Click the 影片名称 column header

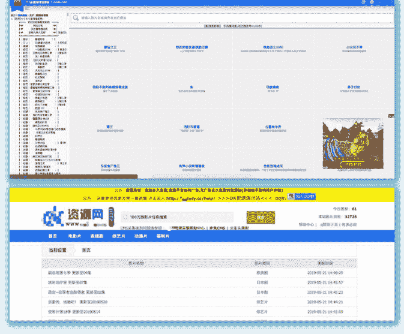136,263
